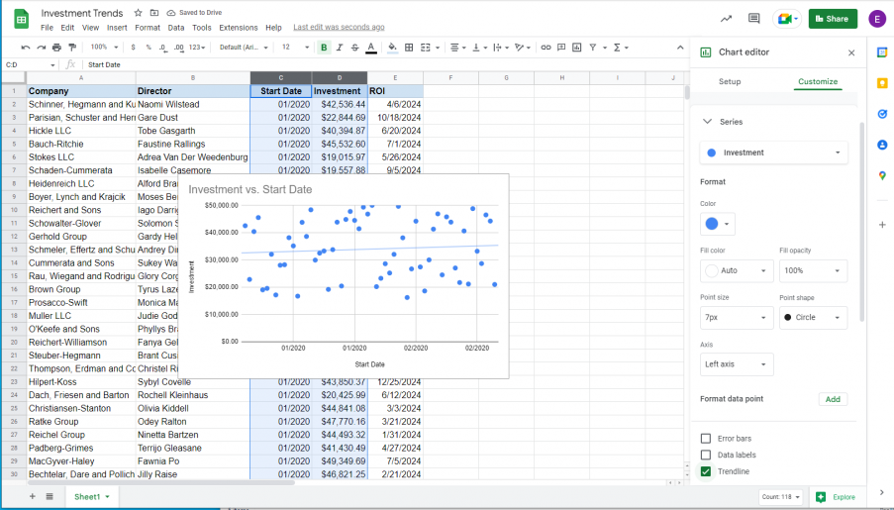Open Axis Left axis dropdown
The width and height of the screenshot is (894, 510).
(x=737, y=364)
